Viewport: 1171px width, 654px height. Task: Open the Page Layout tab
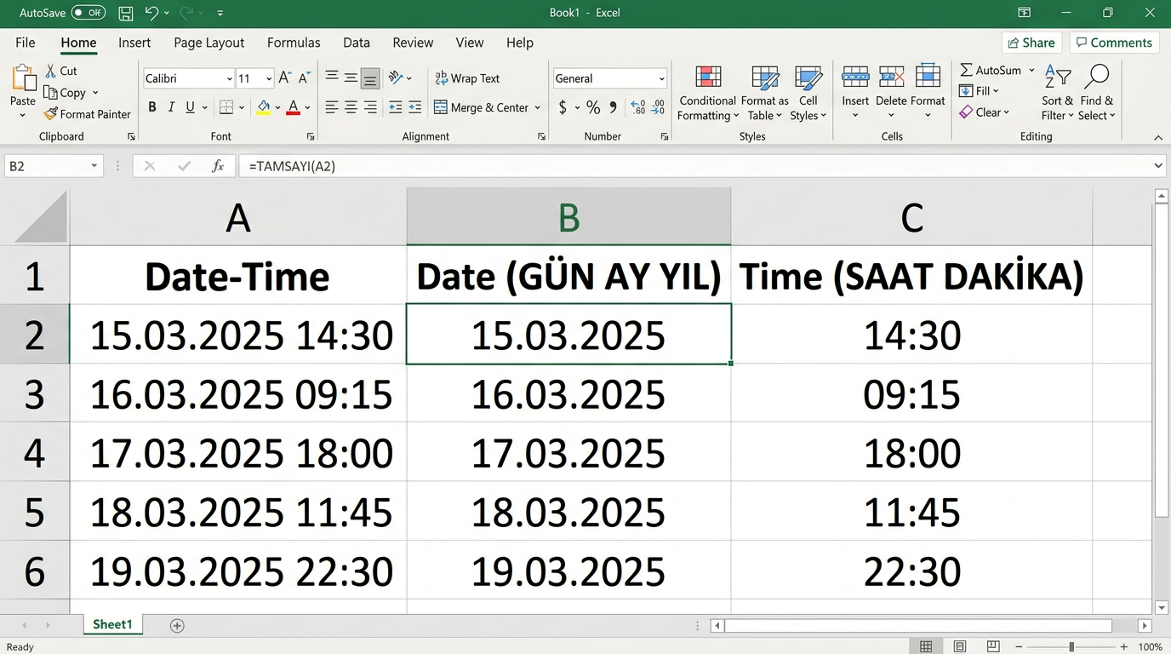pos(208,43)
